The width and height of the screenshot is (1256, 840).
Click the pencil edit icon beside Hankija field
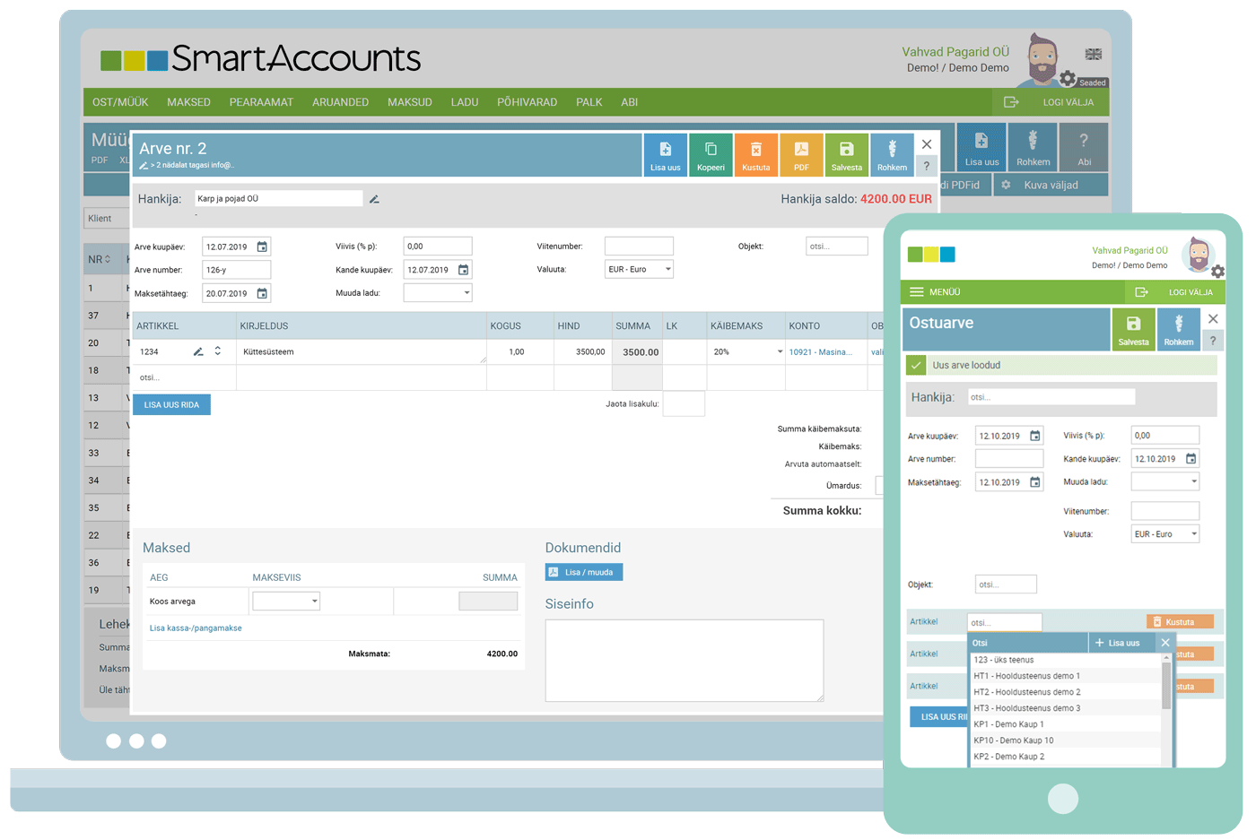374,199
